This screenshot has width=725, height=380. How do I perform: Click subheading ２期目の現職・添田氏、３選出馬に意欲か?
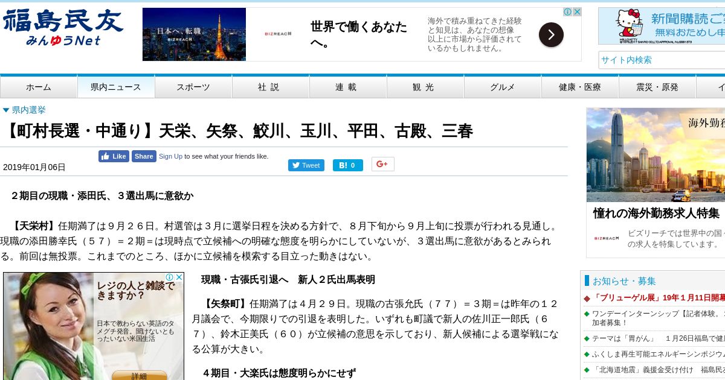(x=102, y=195)
